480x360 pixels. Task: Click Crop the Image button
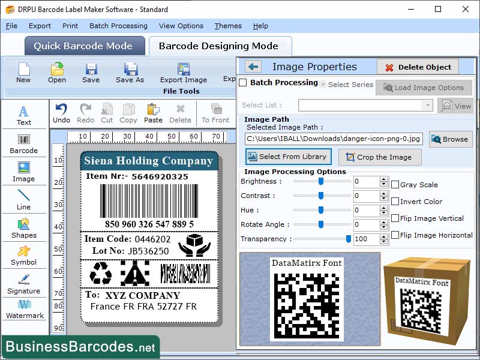(x=380, y=157)
